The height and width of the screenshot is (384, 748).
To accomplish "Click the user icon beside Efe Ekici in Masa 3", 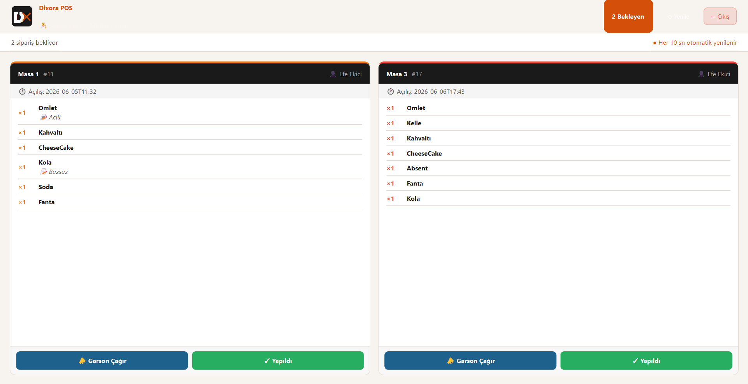I will [701, 74].
